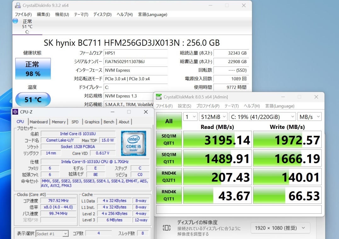The image size is (339, 239).
Task: Click the RND4K Q32T1 test button
Action: click(x=169, y=176)
